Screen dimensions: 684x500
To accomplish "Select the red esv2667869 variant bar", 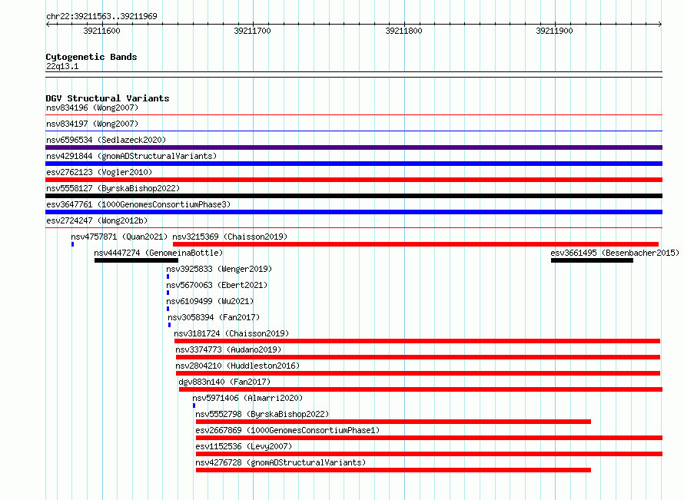I will [430, 438].
